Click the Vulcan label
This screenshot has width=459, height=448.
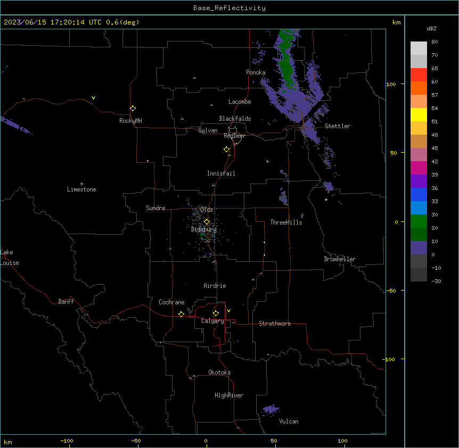(289, 421)
